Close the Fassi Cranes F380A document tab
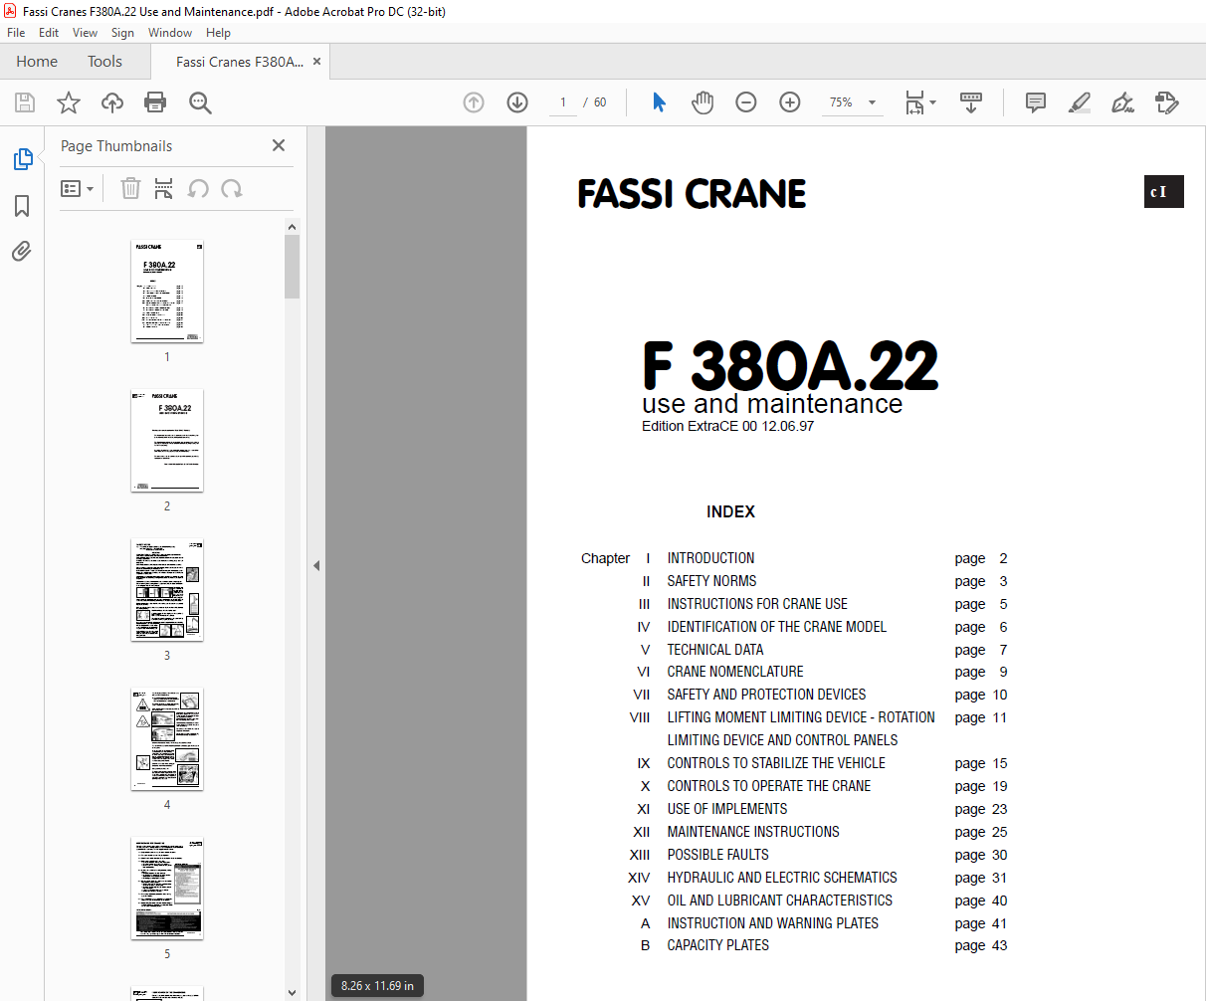Screen dimensions: 1206x1001 coord(316,62)
